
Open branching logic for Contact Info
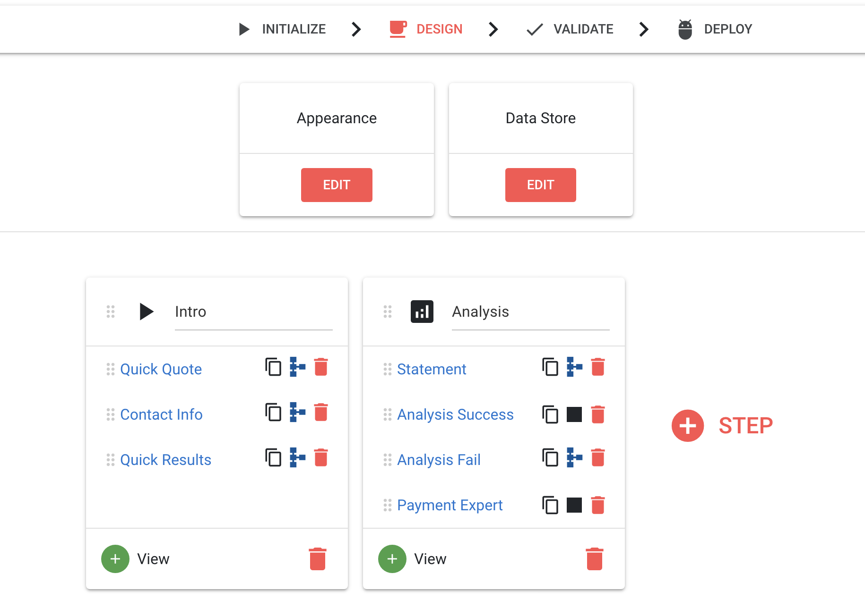[297, 413]
